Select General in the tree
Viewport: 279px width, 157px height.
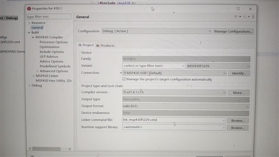tap(37, 27)
